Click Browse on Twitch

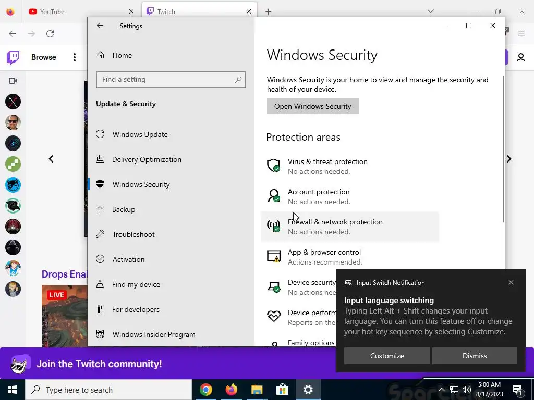44,57
